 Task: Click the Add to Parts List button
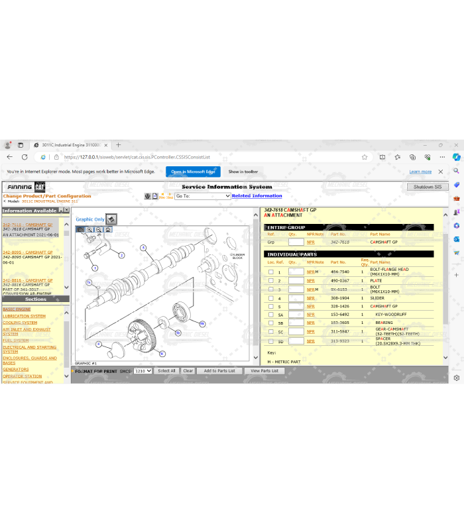[x=219, y=371]
